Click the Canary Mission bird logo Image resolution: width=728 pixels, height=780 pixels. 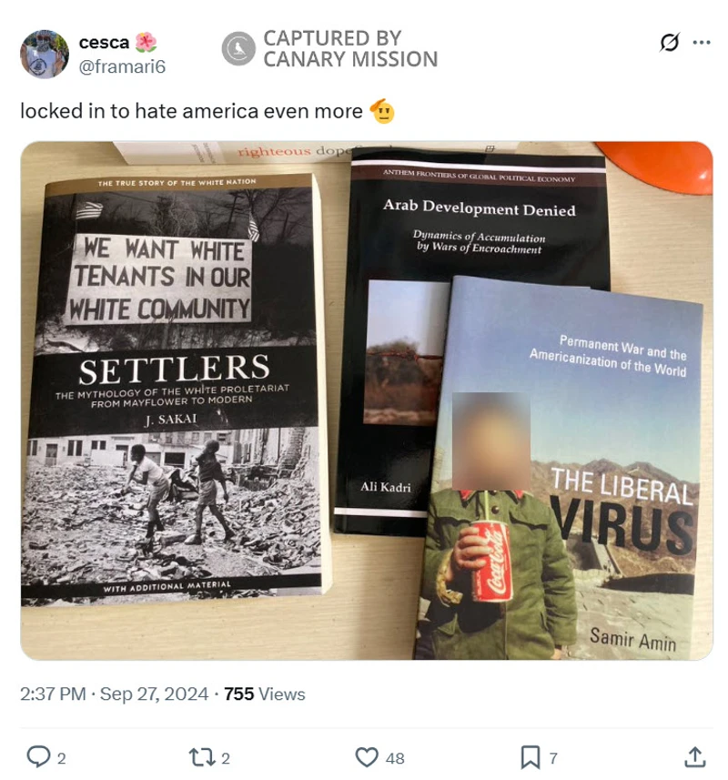(x=238, y=48)
